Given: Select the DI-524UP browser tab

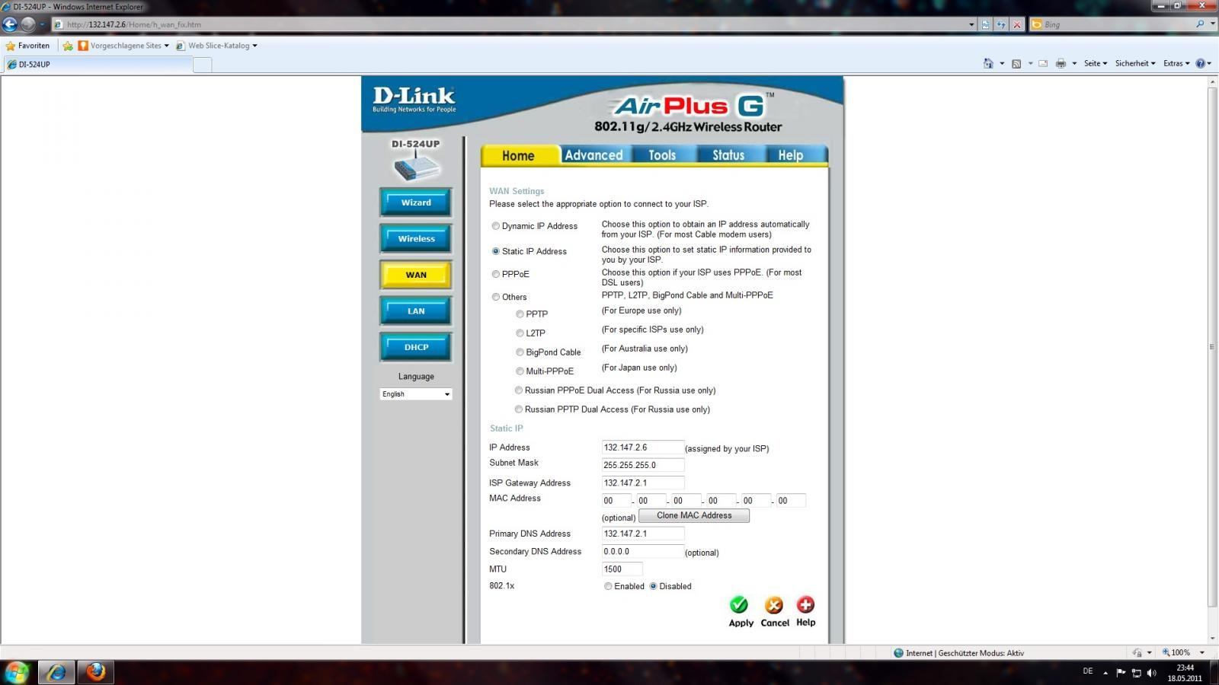Looking at the screenshot, I should (98, 65).
